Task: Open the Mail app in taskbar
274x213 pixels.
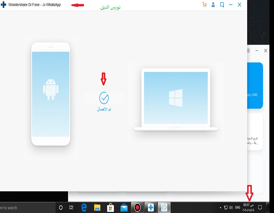Action: coord(124,208)
